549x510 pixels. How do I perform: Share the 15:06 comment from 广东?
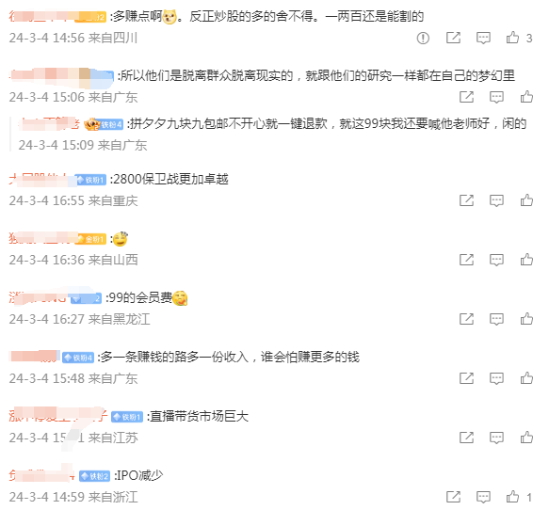coord(467,97)
